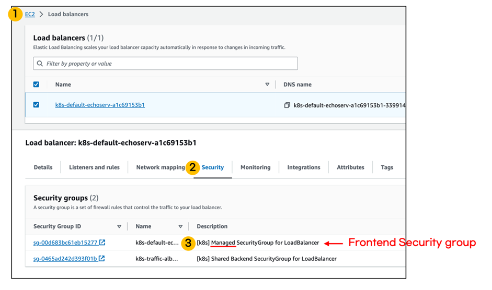Click the k8s-traffic-alb… security group name
Viewport: 492px width, 290px height.
pos(156,259)
